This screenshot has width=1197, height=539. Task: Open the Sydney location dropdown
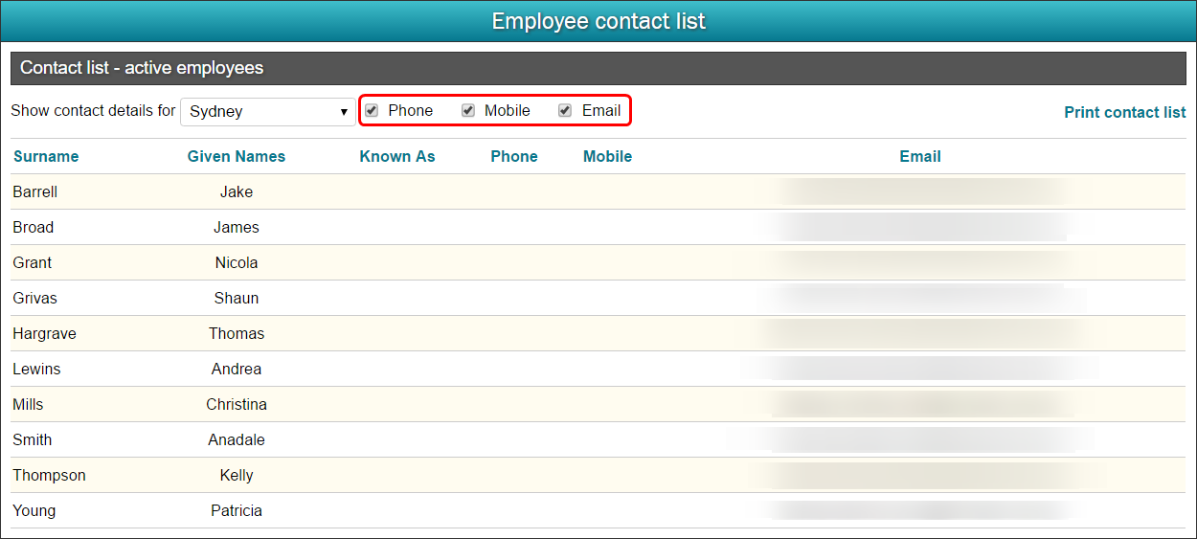(x=268, y=111)
